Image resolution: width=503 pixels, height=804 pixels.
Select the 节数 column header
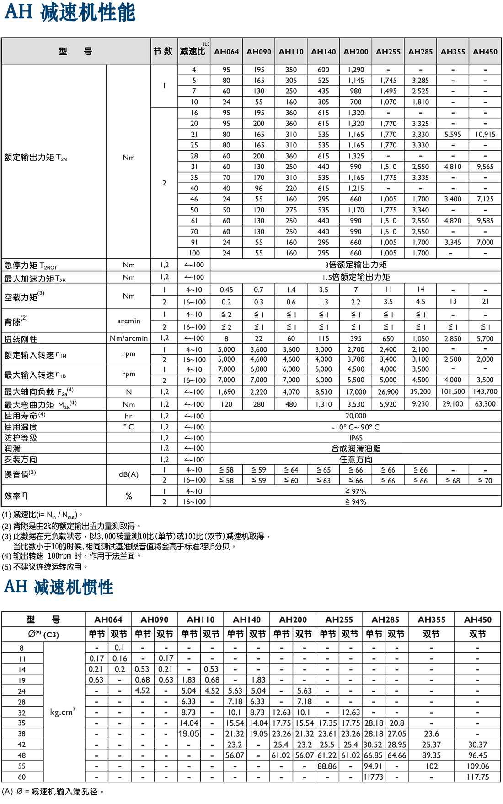(x=163, y=51)
